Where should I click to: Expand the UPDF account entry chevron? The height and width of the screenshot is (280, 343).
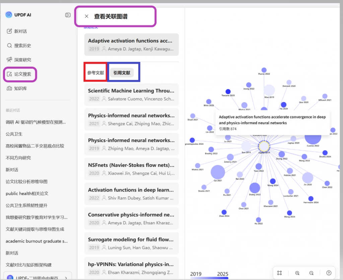66,278
